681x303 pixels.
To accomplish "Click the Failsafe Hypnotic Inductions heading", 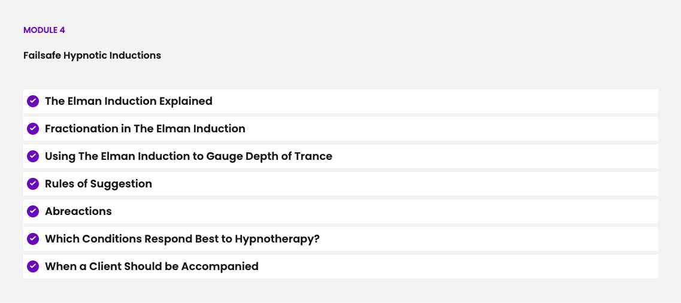I will (x=92, y=55).
